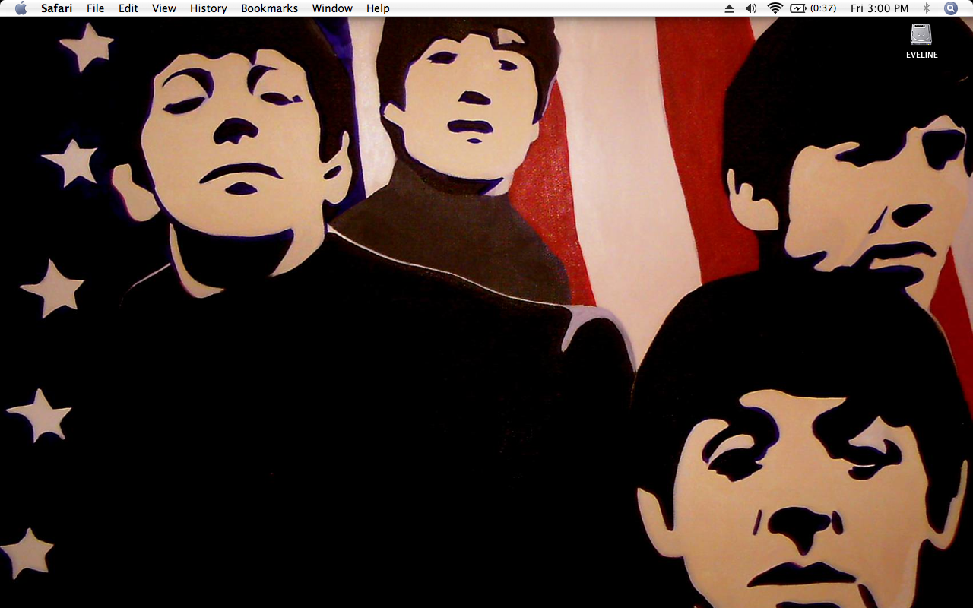Screen dimensions: 973x608
Task: Click the battery status icon
Action: (x=797, y=8)
